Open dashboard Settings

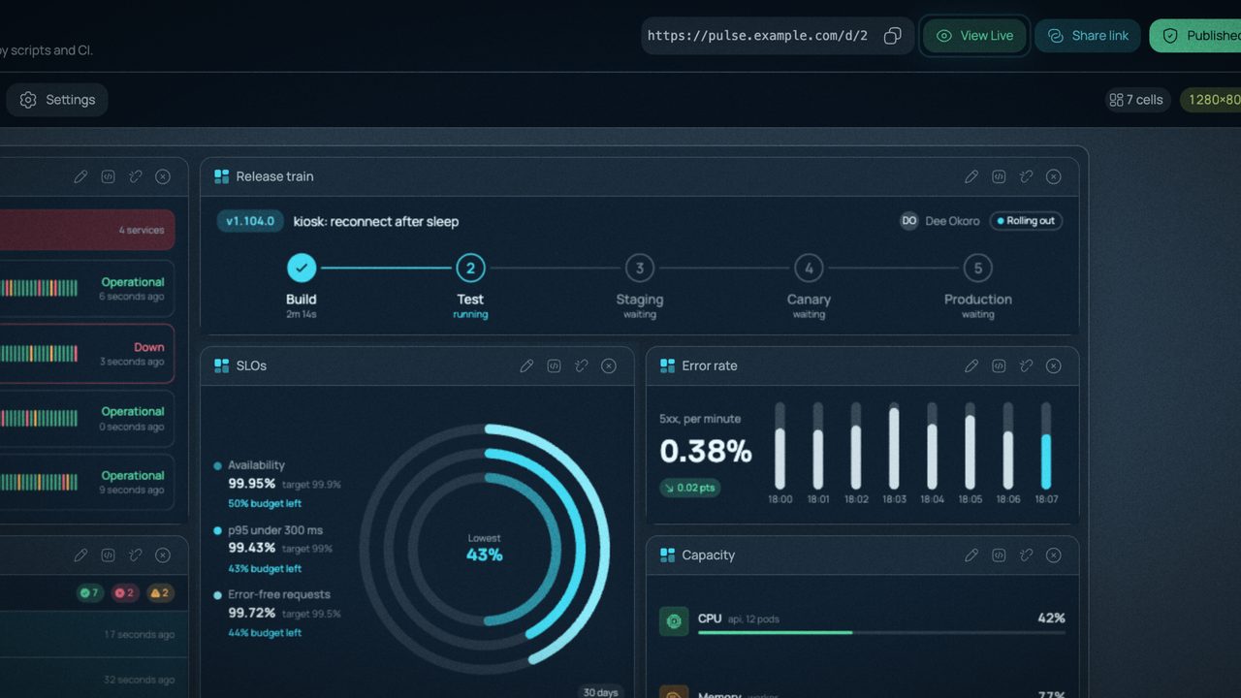tap(57, 100)
